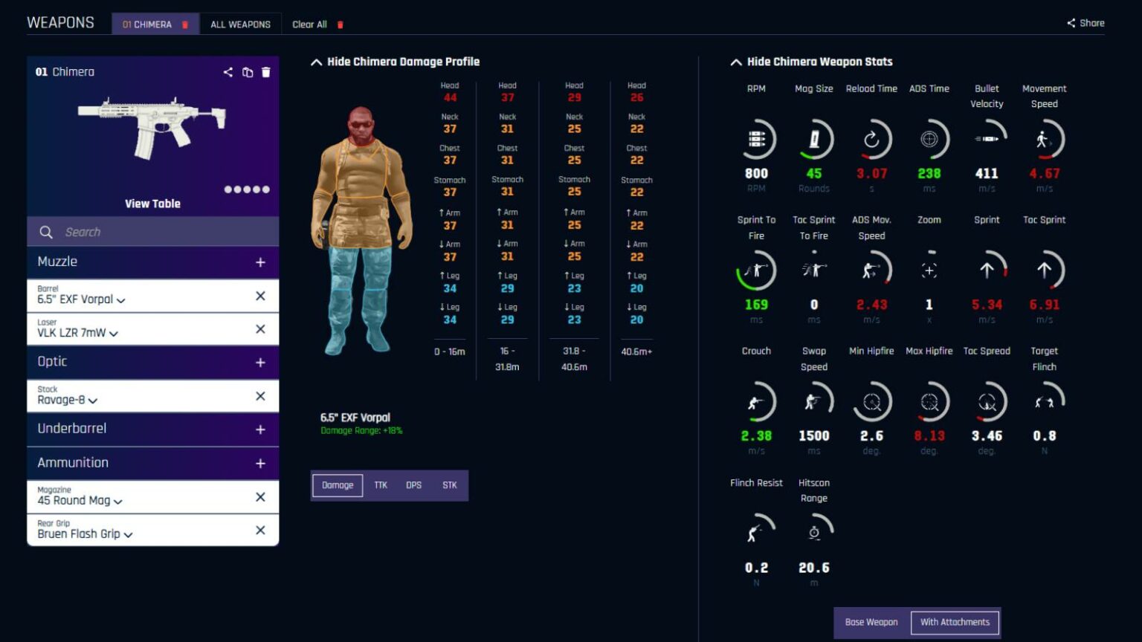The image size is (1142, 642).
Task: Click the plus icon on Muzzle slot
Action: pos(260,262)
